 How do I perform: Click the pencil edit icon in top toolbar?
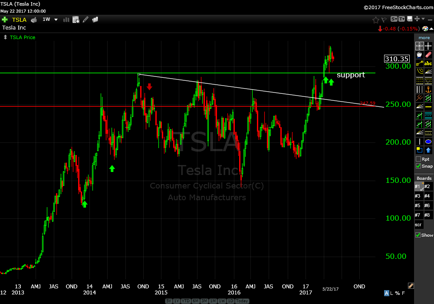86,20
